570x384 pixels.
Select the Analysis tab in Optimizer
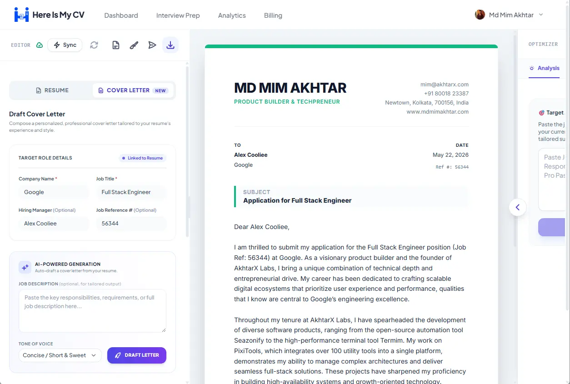click(544, 68)
